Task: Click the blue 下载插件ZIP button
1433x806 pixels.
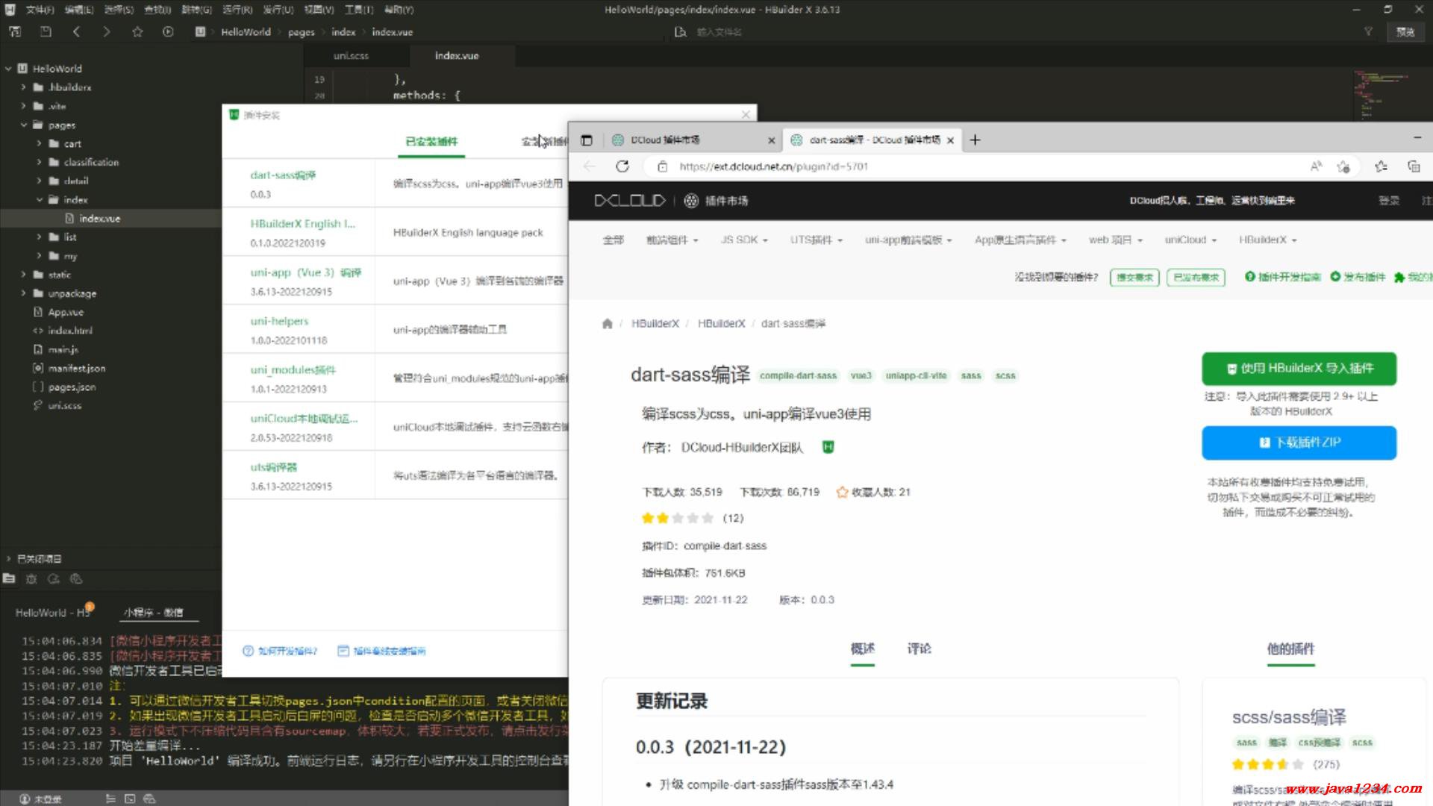Action: coord(1299,443)
